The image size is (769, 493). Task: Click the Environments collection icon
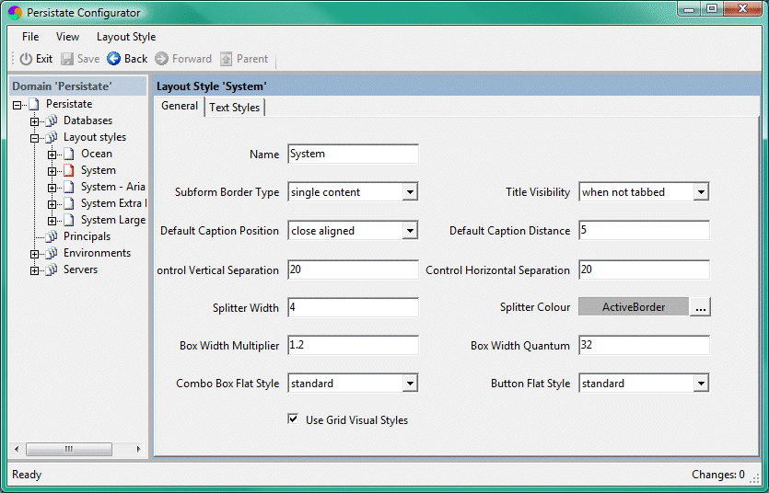tap(51, 254)
